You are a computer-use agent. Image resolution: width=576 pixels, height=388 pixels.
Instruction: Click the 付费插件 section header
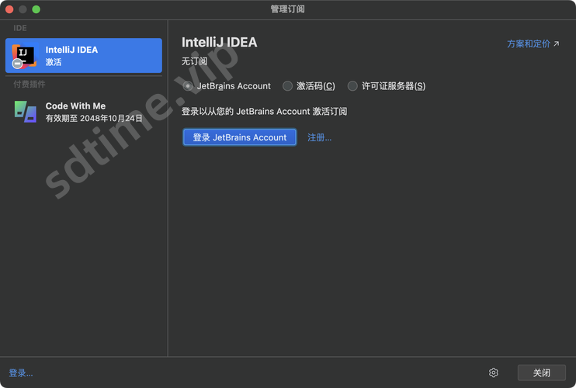29,85
